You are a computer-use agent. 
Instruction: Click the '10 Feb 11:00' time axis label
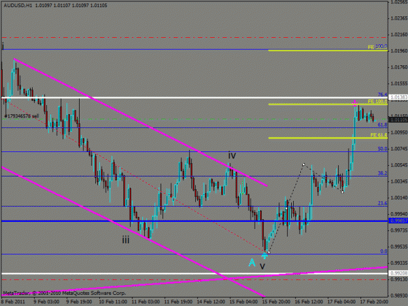[113, 301]
